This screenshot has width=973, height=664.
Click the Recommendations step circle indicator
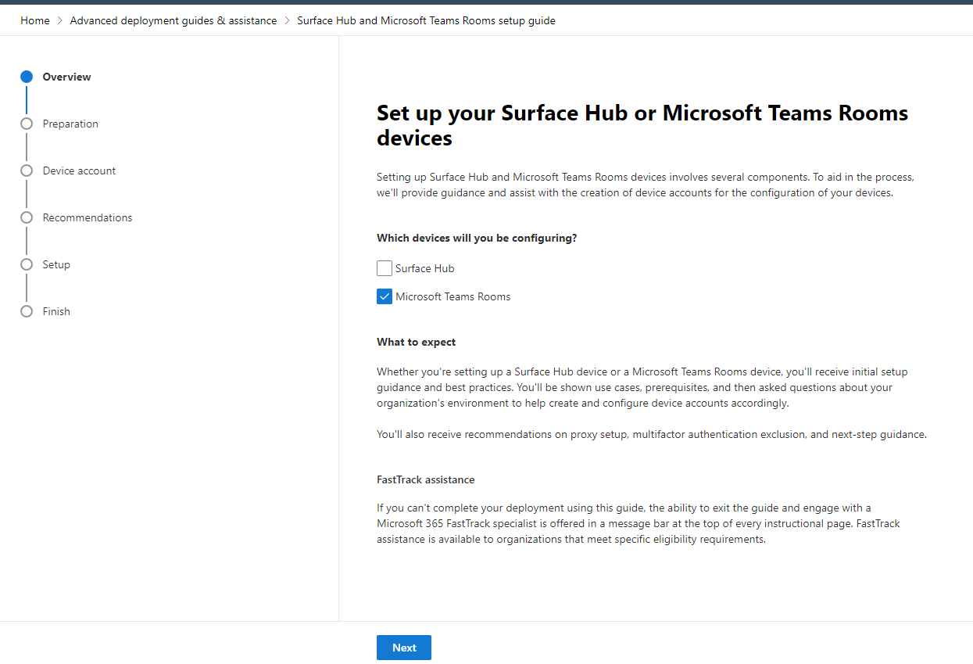(x=27, y=217)
